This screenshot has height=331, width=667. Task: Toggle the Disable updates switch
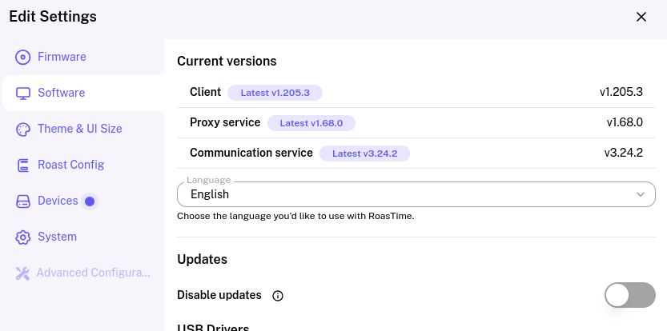630,295
